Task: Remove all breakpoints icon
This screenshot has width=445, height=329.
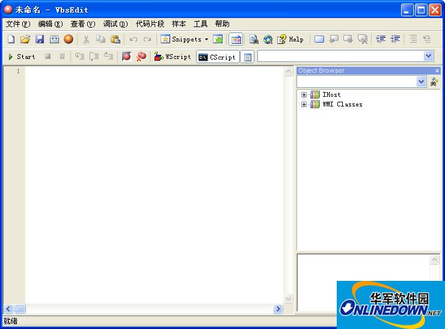Action: pyautogui.click(x=141, y=57)
